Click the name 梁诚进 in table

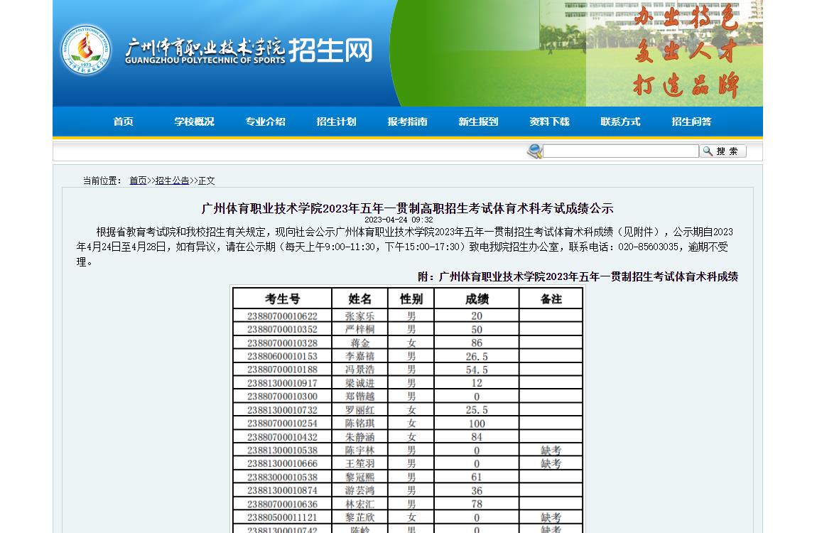point(359,383)
